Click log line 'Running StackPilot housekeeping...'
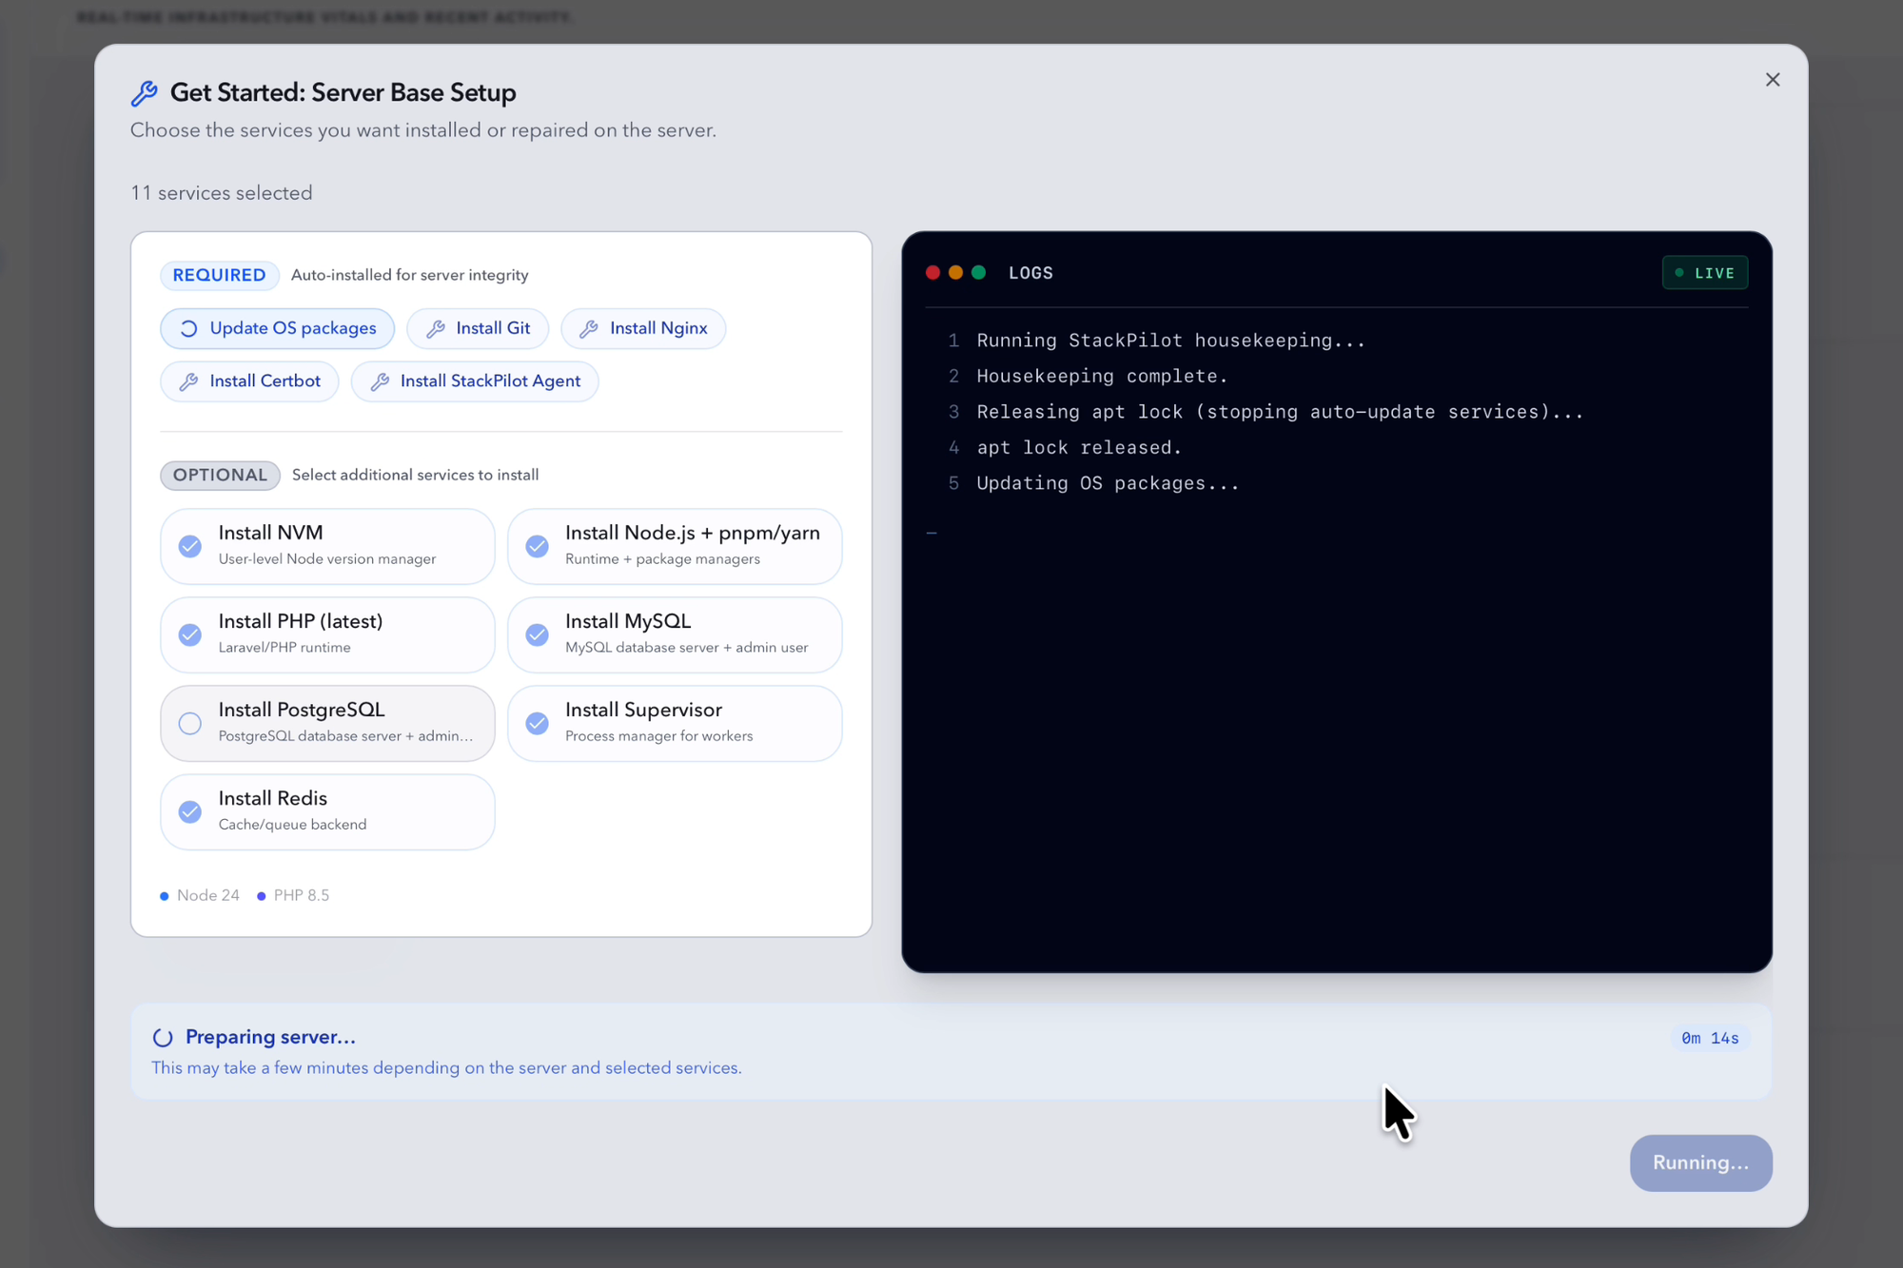 pos(1170,341)
